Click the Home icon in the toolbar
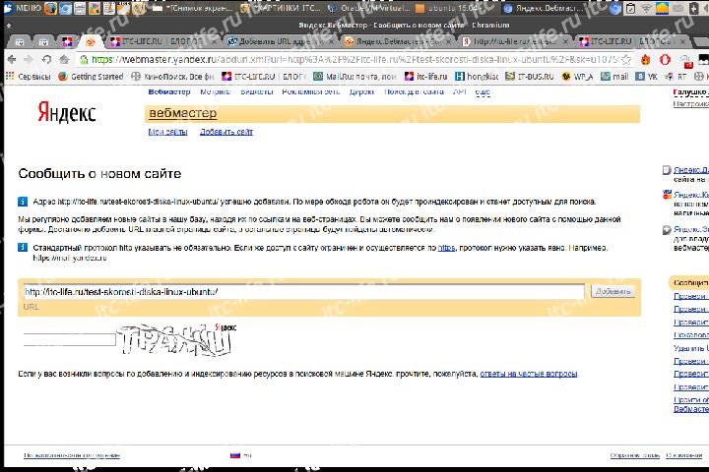Viewport: 709px width, 472px height. tap(64, 59)
